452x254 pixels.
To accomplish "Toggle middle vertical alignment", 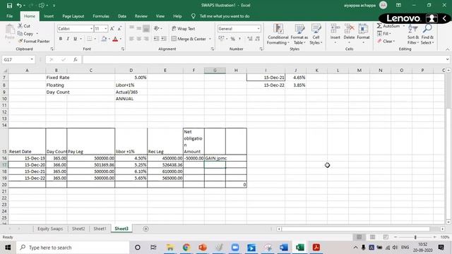I will (138, 28).
